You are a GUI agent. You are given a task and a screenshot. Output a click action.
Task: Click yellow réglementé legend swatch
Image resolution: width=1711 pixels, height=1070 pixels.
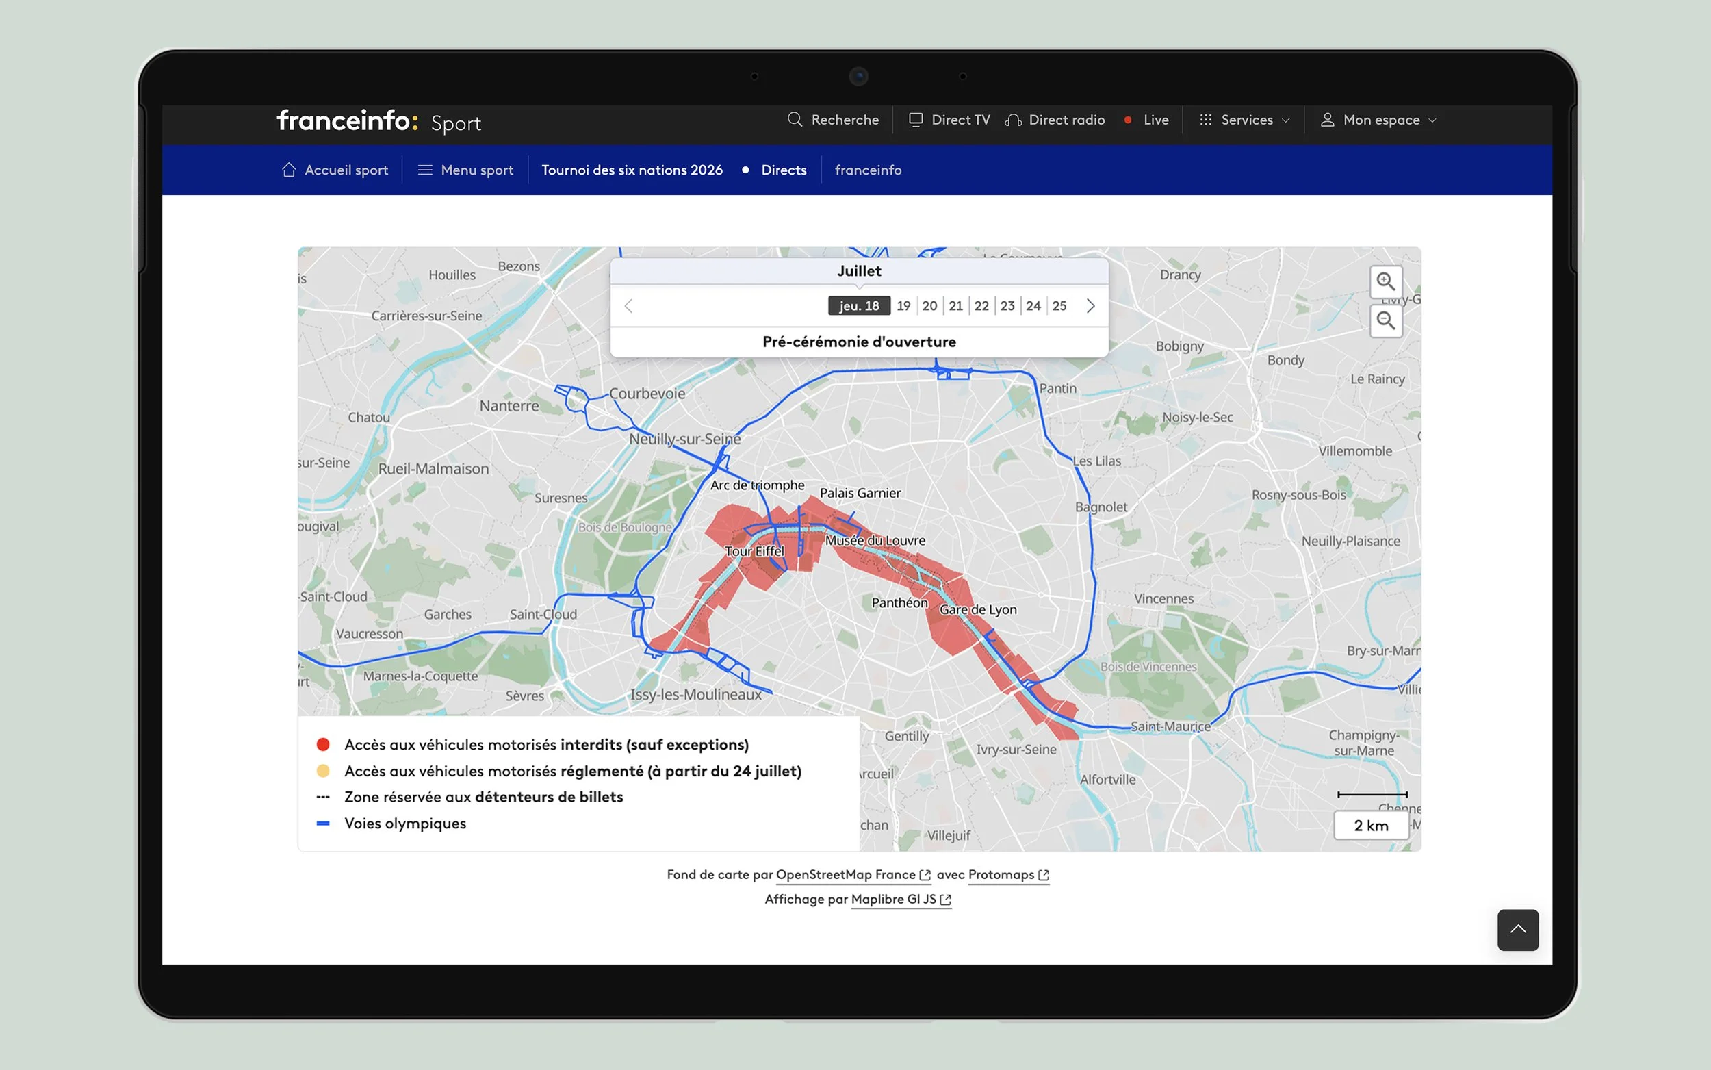[322, 771]
